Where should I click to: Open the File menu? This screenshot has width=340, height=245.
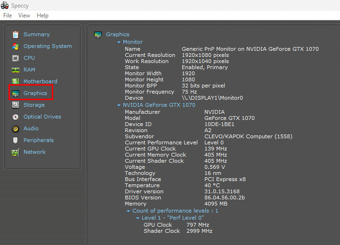coord(8,16)
